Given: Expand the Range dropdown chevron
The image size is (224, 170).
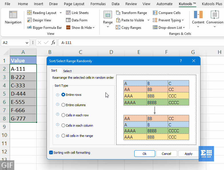Looking at the screenshot, I should [108, 27].
